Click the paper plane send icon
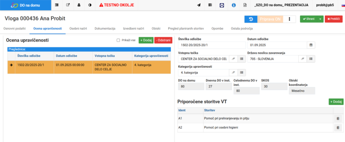Screen dimensions: 345x142 coord(199,5)
